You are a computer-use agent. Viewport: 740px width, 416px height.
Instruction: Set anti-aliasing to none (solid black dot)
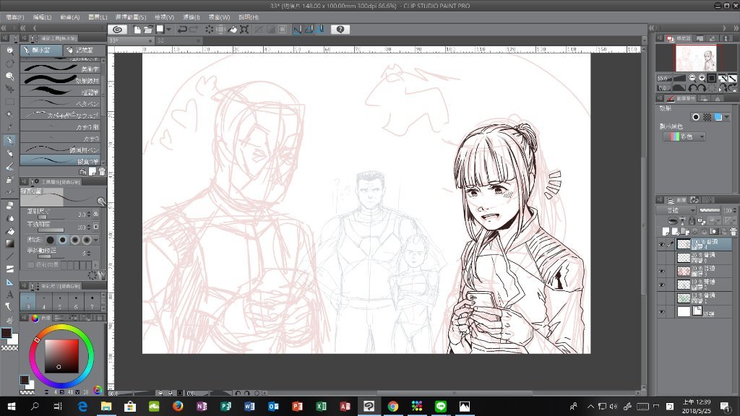click(50, 240)
